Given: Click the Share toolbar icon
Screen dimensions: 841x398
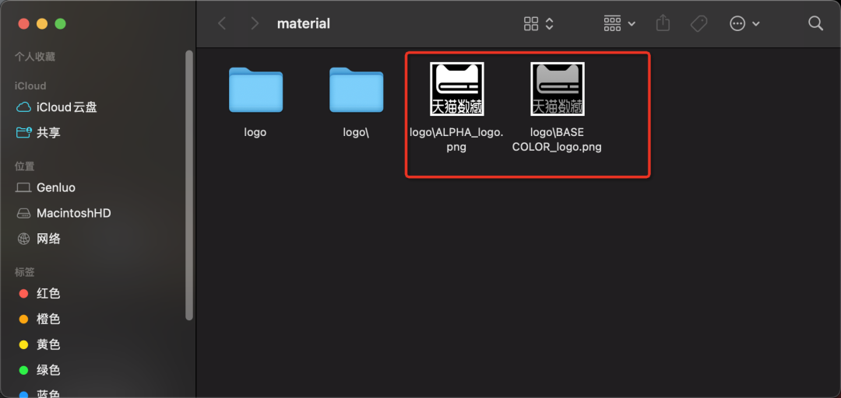Looking at the screenshot, I should point(663,23).
